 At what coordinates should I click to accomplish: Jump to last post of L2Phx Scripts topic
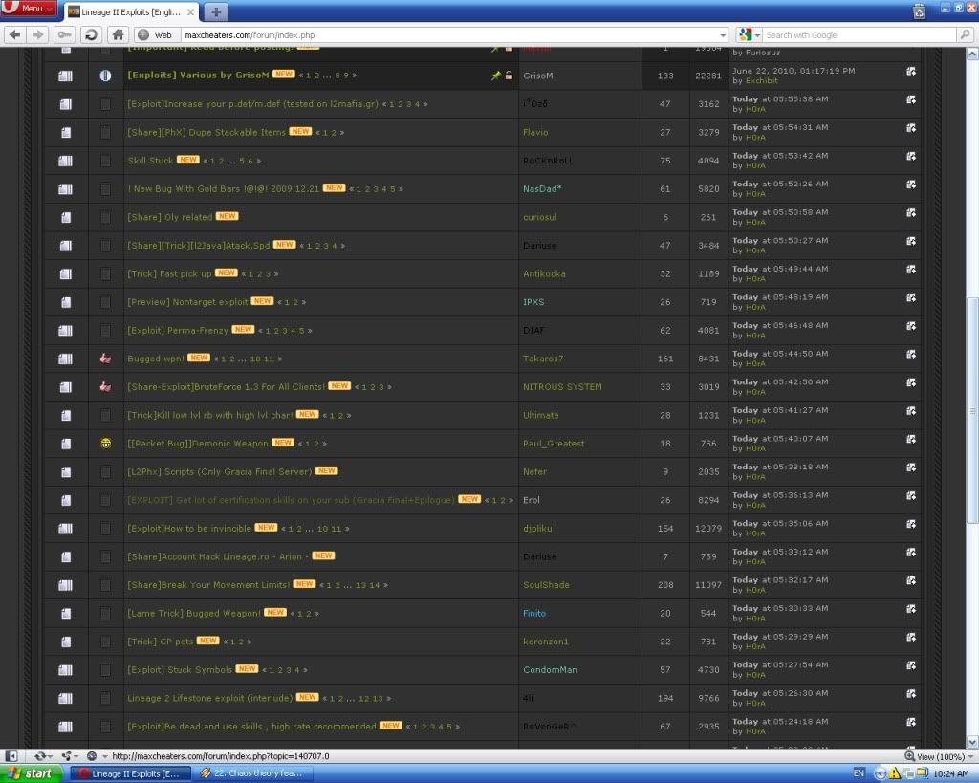(911, 468)
